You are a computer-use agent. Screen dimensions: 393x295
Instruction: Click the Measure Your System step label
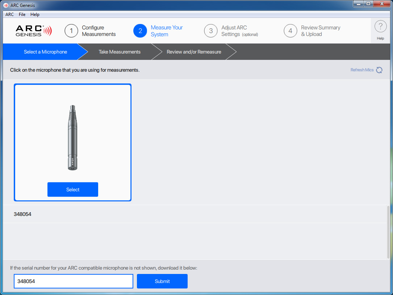click(x=167, y=31)
